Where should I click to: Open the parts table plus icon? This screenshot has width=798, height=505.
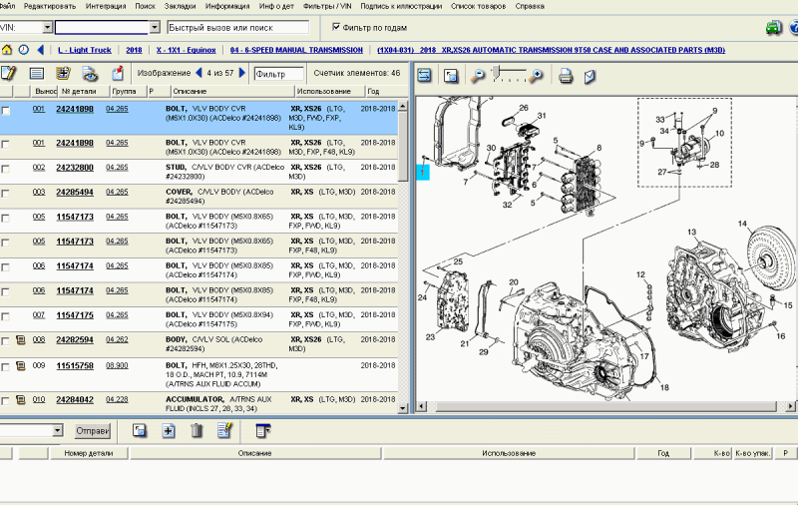coord(63,73)
